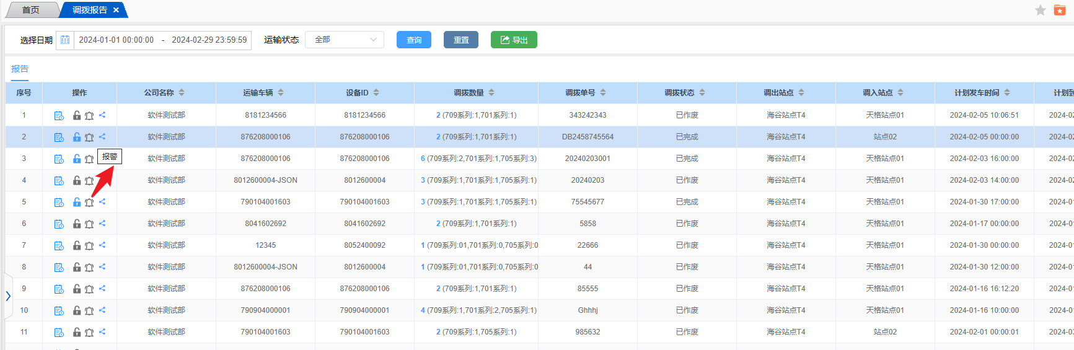
Task: Select the 报告 sub-tab
Action: [20, 69]
